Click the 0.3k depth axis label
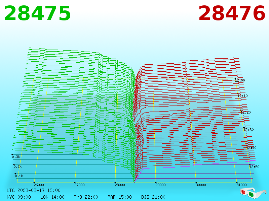Viewport: 269px width, 201px height. coord(16,157)
